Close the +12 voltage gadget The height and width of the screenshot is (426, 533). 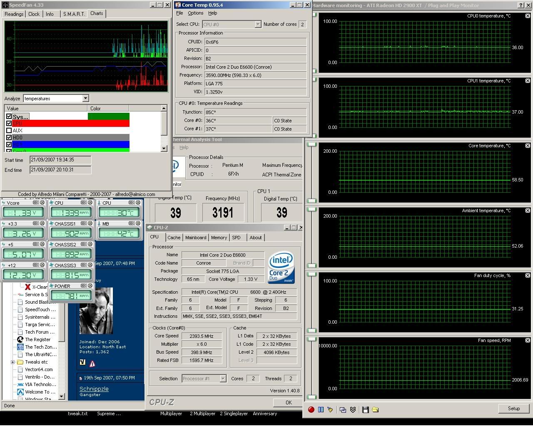point(42,265)
